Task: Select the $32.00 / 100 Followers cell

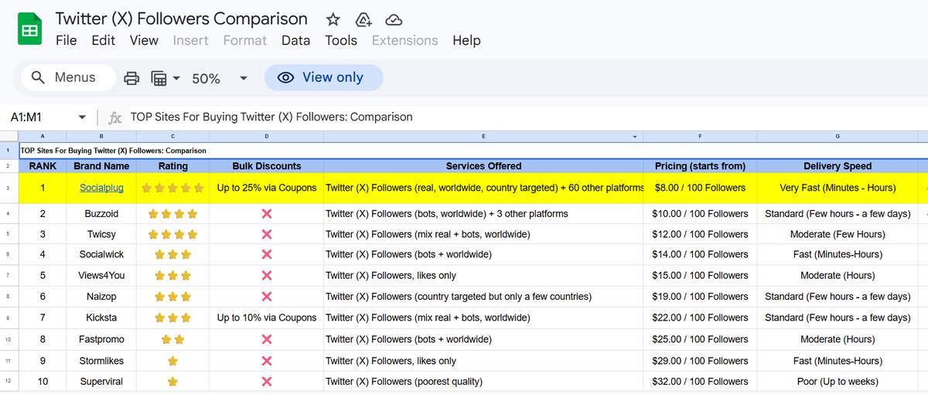Action: (700, 382)
